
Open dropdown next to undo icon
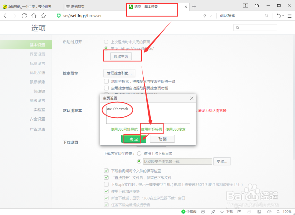(283, 16)
